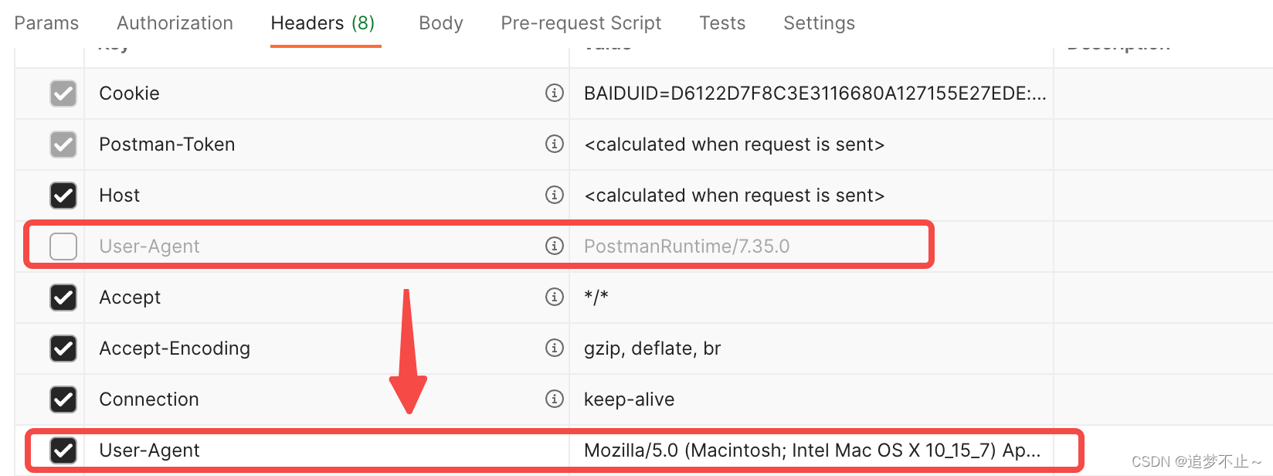Open the request Settings tab
This screenshot has height=476, width=1273.
[x=819, y=23]
